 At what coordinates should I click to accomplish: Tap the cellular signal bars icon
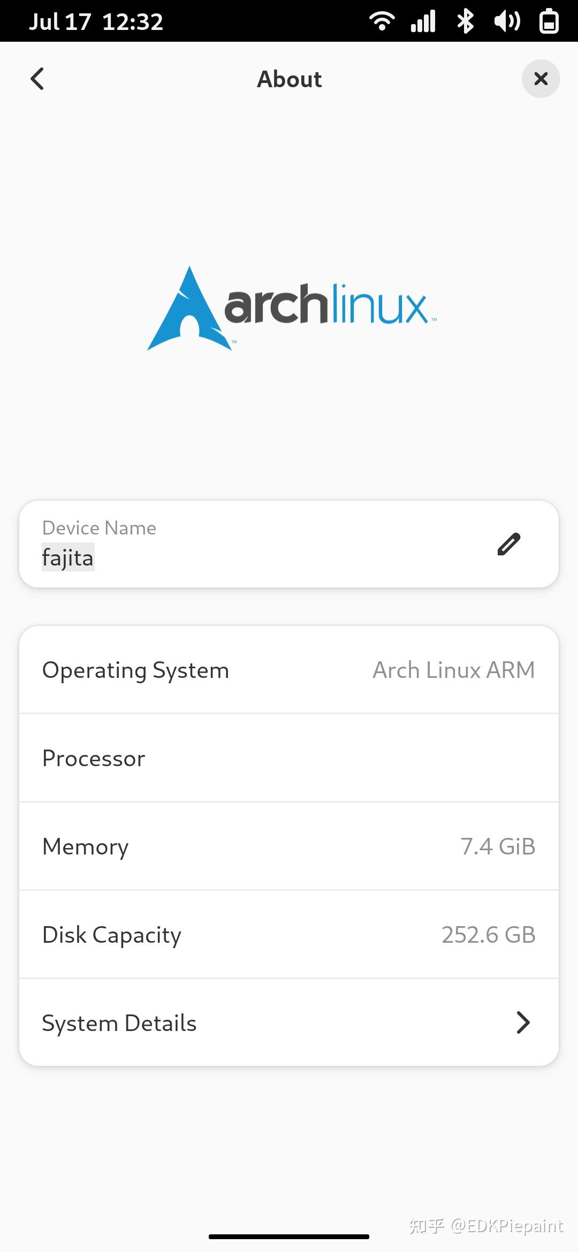pos(423,21)
